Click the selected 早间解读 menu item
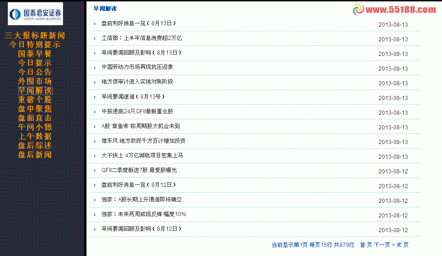This screenshot has width=442, height=256. (x=35, y=90)
